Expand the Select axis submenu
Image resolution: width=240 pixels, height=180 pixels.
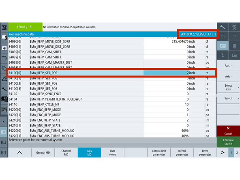pos(228,88)
